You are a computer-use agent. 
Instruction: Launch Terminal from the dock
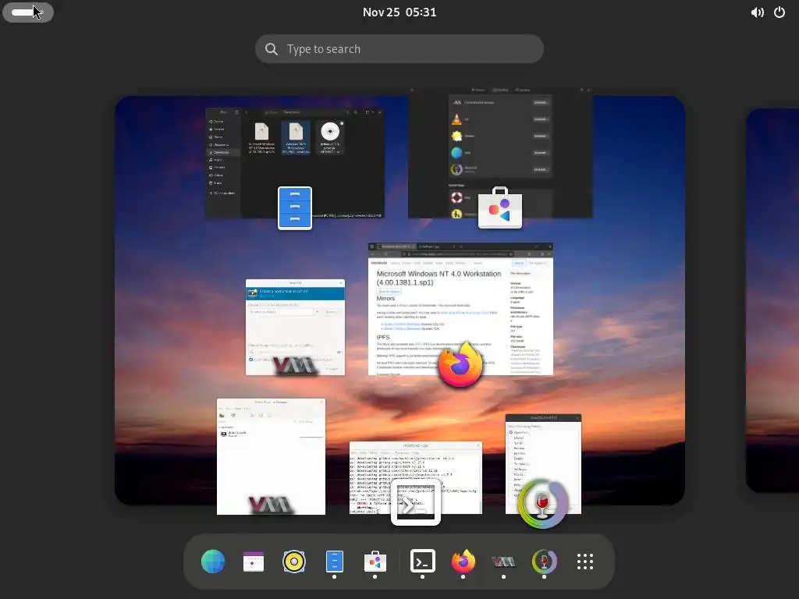(x=422, y=562)
